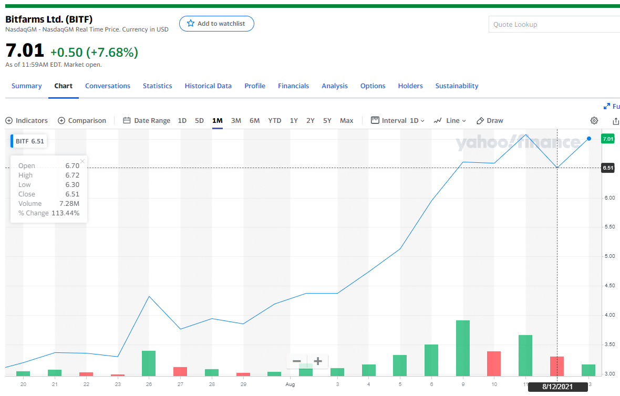
Task: Open the Holders tab
Action: 410,86
